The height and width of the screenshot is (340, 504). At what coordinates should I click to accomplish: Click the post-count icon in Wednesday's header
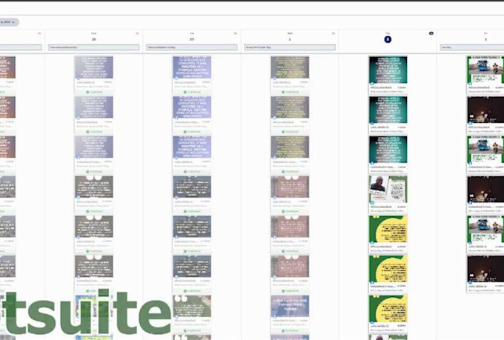pyautogui.click(x=334, y=33)
